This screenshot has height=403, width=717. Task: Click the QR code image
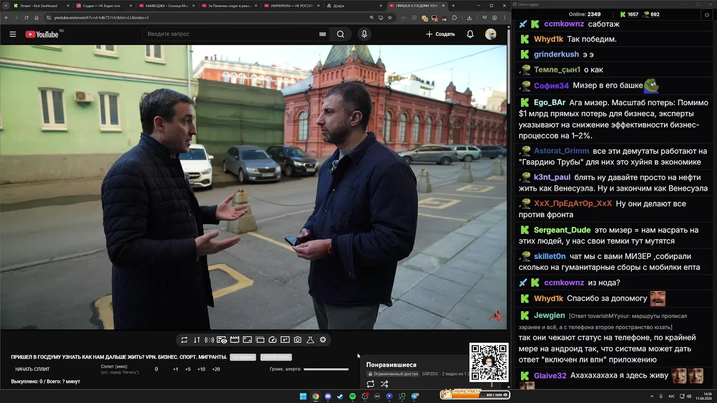point(488,362)
